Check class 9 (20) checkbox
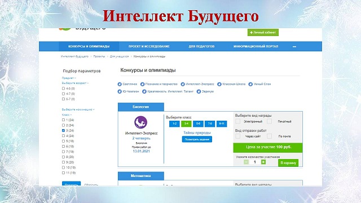Viewport: 361px width, 203px height. (63, 162)
